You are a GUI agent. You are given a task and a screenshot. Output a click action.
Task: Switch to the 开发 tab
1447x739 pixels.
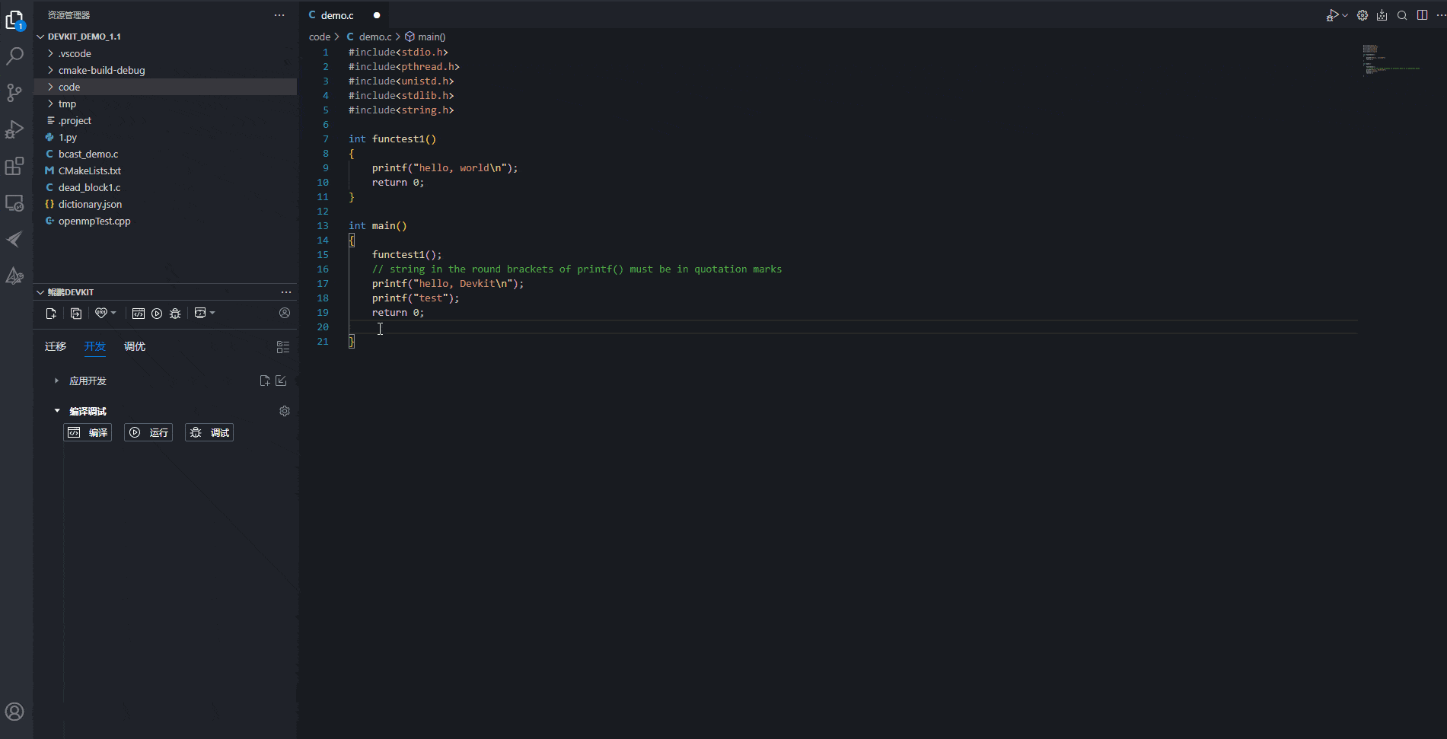coord(95,347)
